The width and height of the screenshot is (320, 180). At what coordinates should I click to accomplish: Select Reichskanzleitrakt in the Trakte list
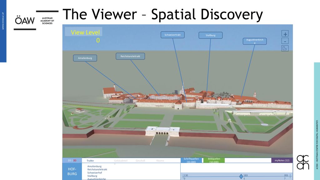(x=97, y=169)
